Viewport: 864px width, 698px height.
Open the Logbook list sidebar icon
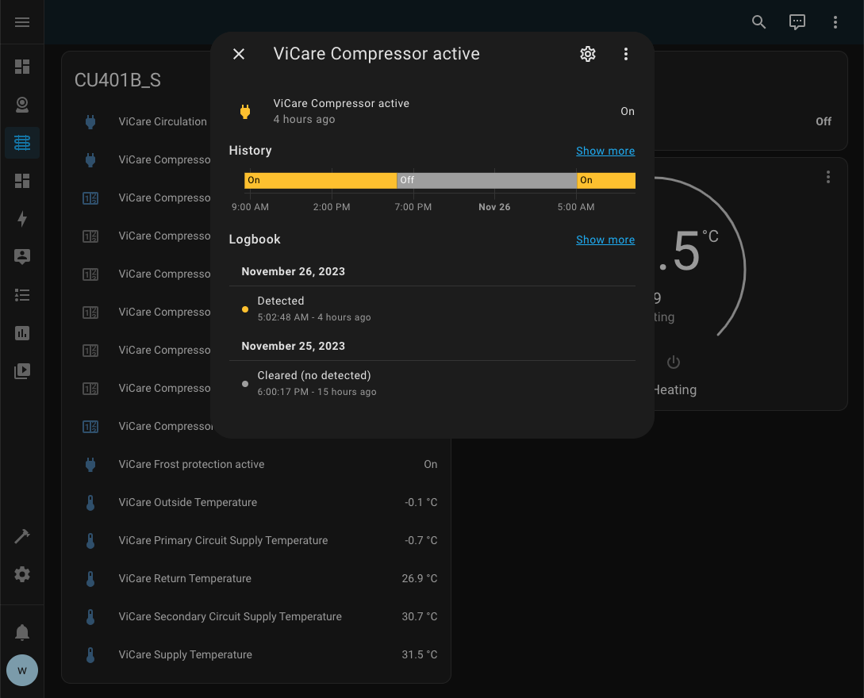pos(22,295)
